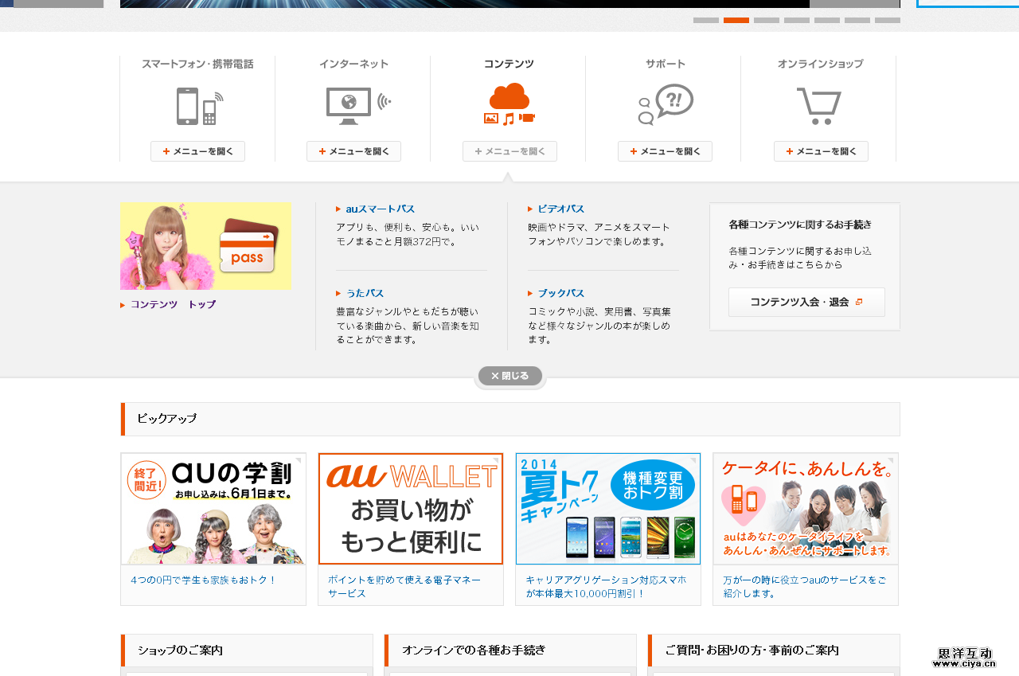The height and width of the screenshot is (676, 1019).
Task: Open the ビデオパス link
Action: 560,209
